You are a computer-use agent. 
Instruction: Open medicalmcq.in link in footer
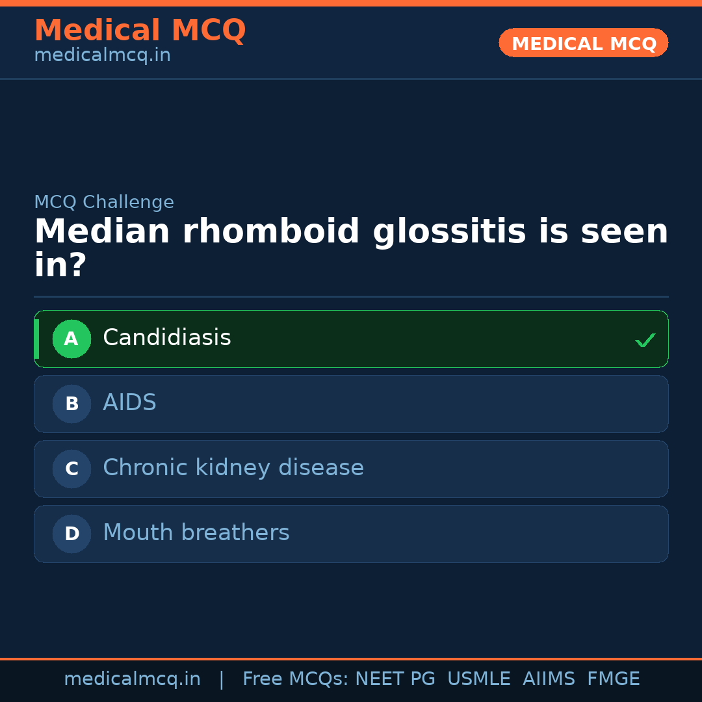[x=132, y=679]
